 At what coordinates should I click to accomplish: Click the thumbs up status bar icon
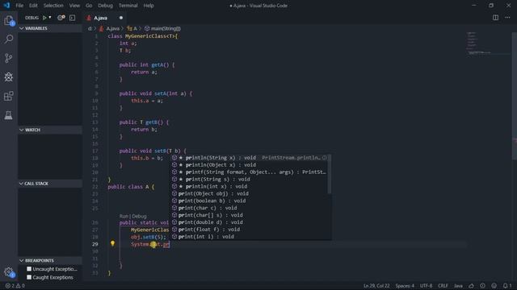click(x=472, y=286)
